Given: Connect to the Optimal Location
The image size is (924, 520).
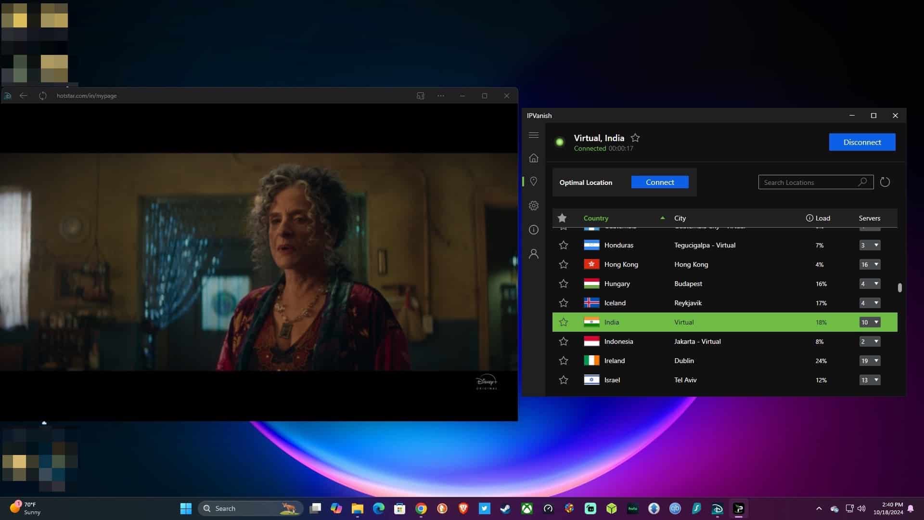Looking at the screenshot, I should pos(660,182).
